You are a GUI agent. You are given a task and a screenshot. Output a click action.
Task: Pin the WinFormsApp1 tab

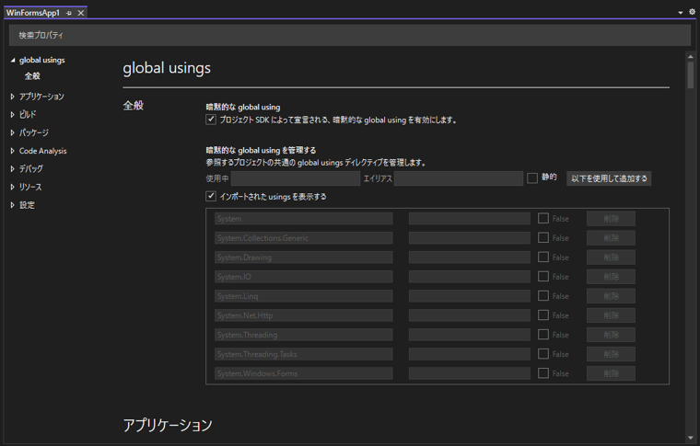click(x=69, y=13)
